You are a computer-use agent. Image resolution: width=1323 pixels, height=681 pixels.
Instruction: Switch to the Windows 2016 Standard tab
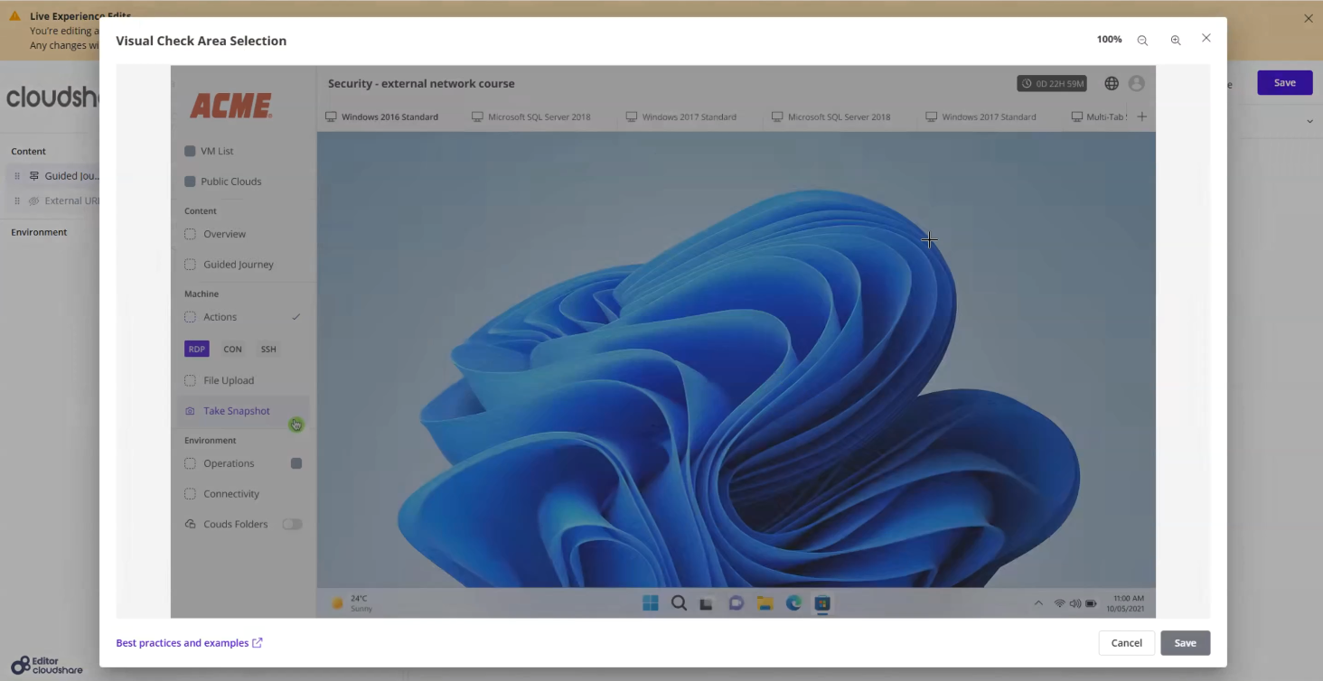[x=381, y=117]
